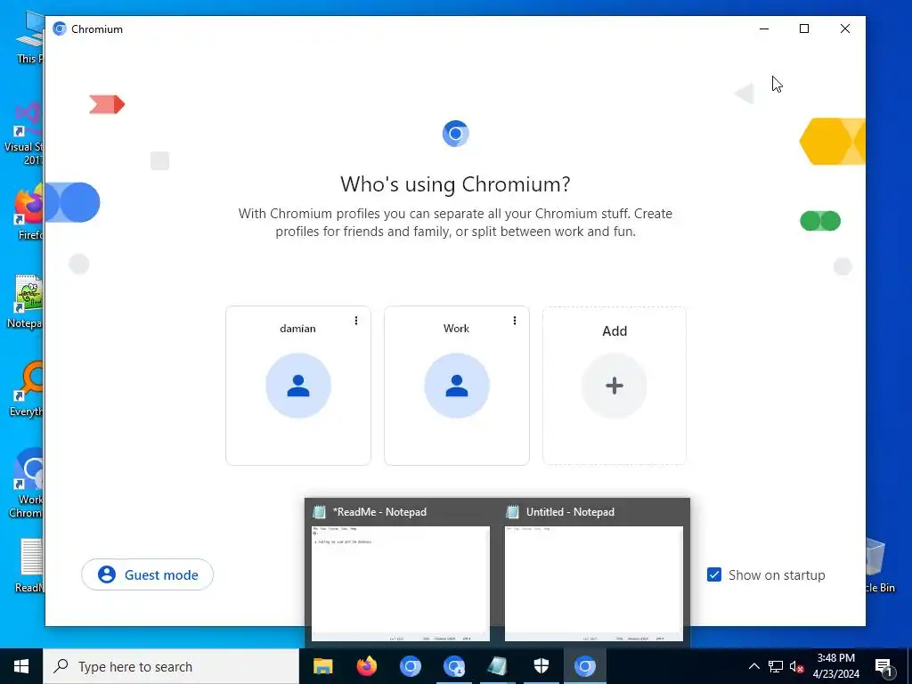Viewport: 912px width, 684px height.
Task: Select the Everything desktop shortcut
Action: coord(26,389)
